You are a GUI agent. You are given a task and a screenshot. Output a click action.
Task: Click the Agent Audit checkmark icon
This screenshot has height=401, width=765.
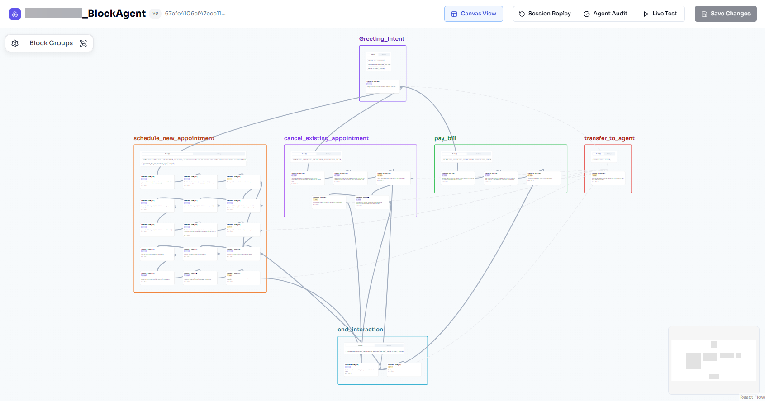[587, 14]
